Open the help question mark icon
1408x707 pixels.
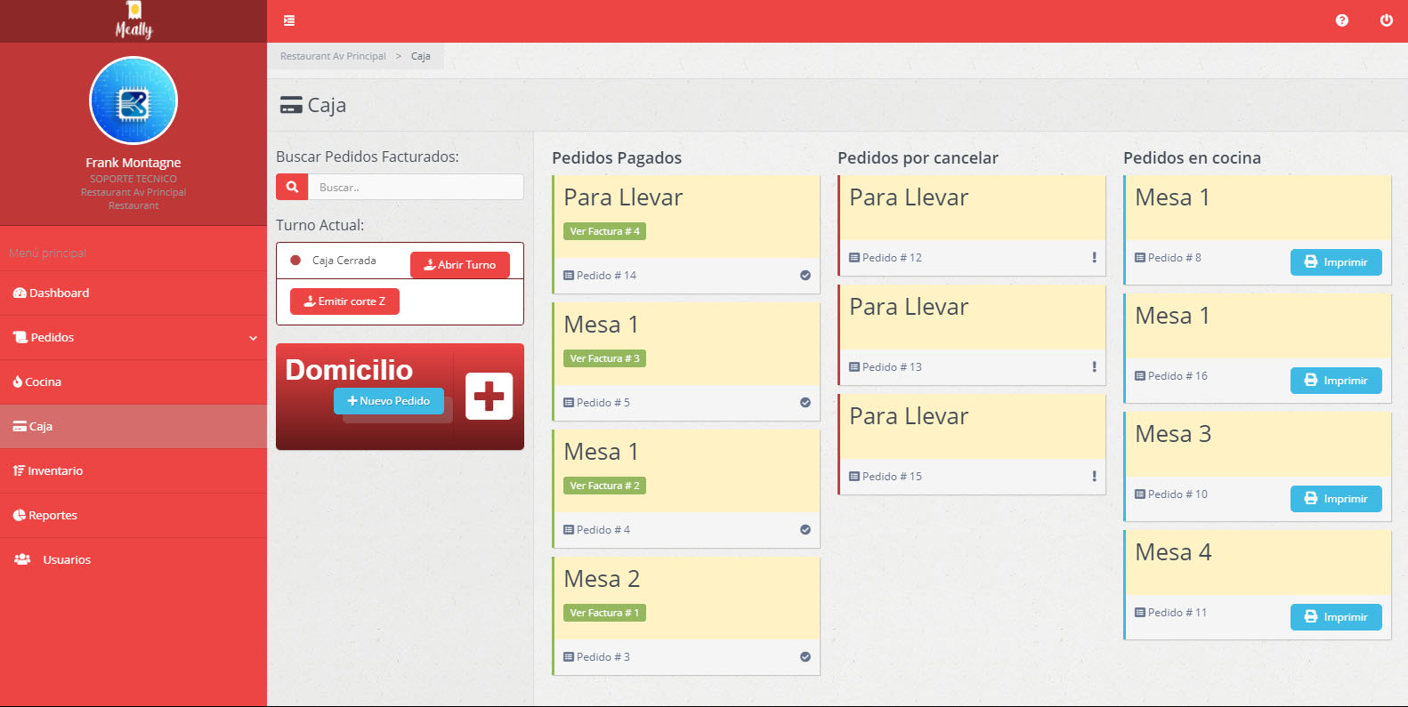(1341, 20)
